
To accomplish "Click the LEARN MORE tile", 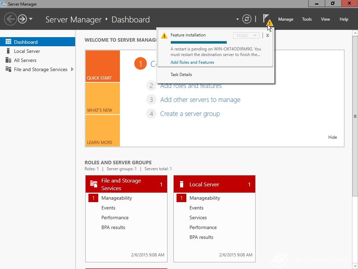I will 103,131.
